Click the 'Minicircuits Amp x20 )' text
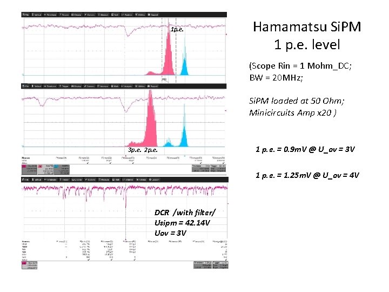Screen dimensions: 389x292 click(x=293, y=113)
